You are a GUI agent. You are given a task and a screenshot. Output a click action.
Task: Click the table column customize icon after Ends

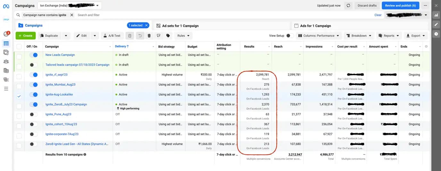(x=426, y=46)
